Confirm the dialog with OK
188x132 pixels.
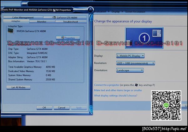tap(44, 108)
